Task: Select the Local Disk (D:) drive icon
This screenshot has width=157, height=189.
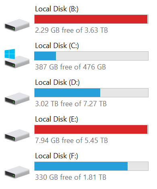Action: [17, 99]
